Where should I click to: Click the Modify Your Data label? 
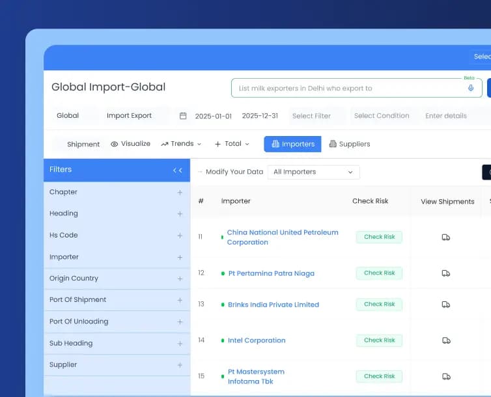[x=234, y=172]
